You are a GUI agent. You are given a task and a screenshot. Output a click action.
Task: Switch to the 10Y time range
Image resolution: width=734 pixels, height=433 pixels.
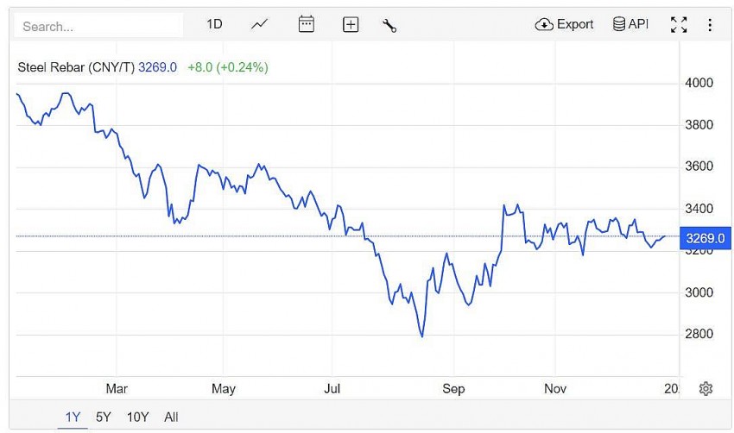(x=137, y=417)
